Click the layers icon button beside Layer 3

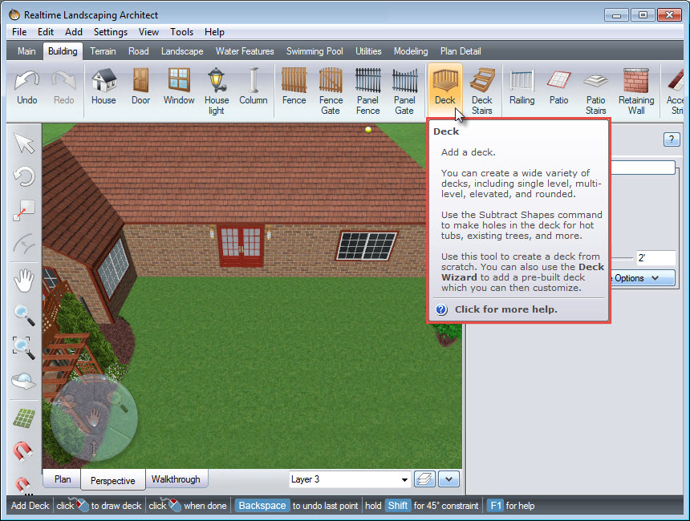[424, 479]
